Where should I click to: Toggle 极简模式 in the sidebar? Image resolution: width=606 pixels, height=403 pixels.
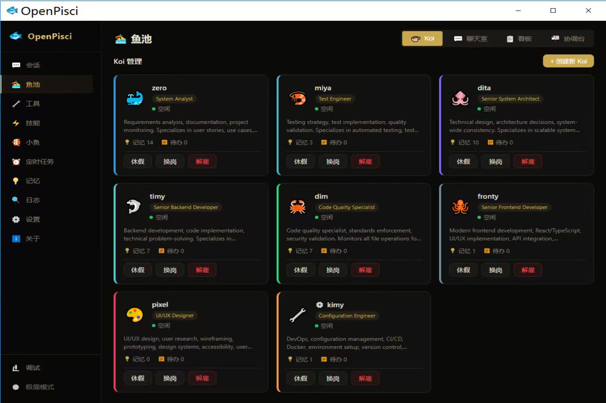click(33, 387)
